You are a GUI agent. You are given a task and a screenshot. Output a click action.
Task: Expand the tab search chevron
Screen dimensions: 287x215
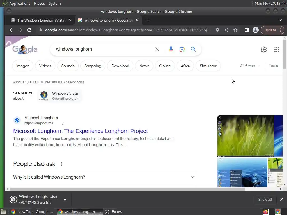280,20
